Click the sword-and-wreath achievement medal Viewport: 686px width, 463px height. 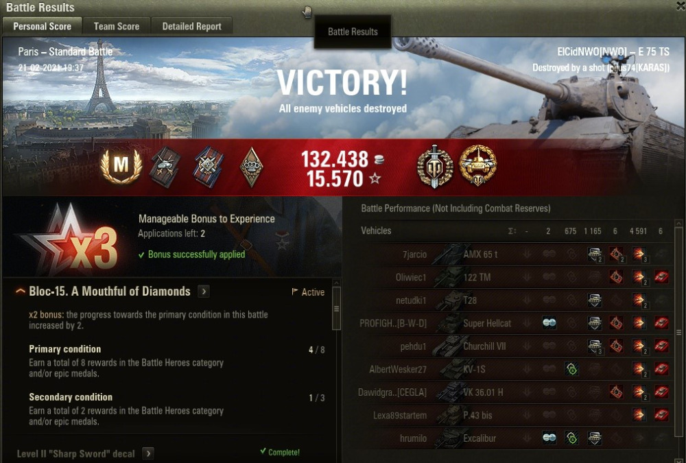pos(434,166)
